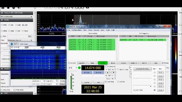Open the Tools menu in WSJT-X

[x=108, y=30]
